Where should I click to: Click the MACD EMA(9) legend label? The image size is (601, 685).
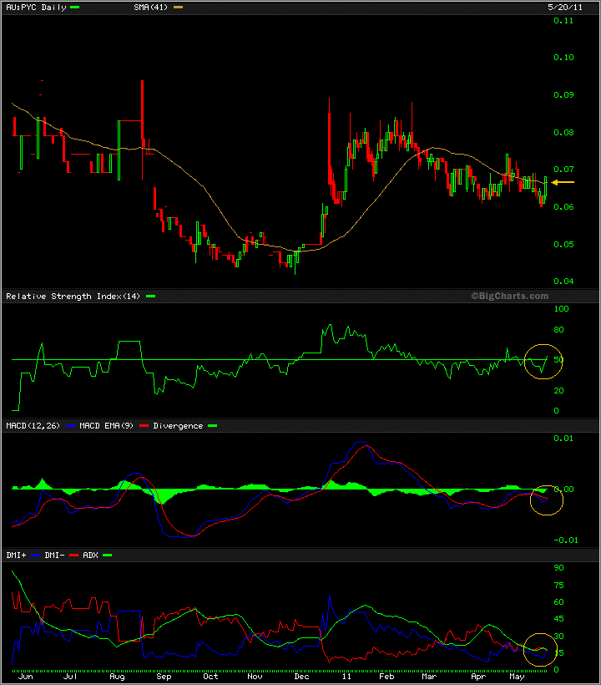tap(107, 425)
